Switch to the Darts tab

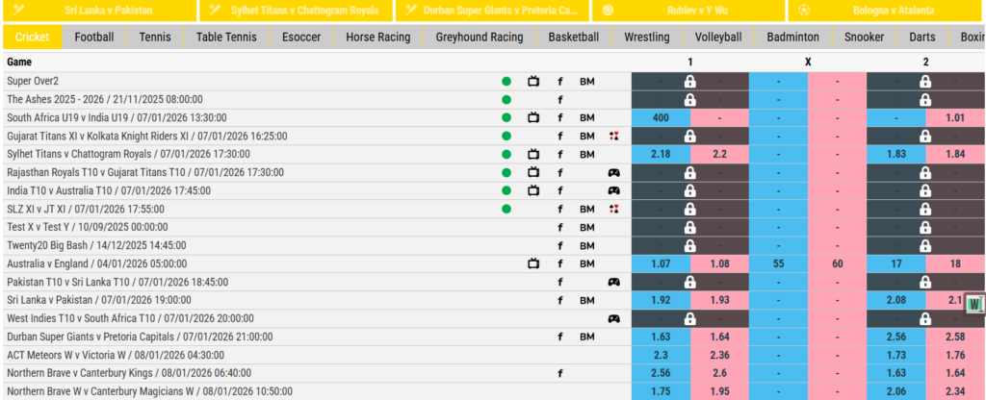tap(921, 37)
